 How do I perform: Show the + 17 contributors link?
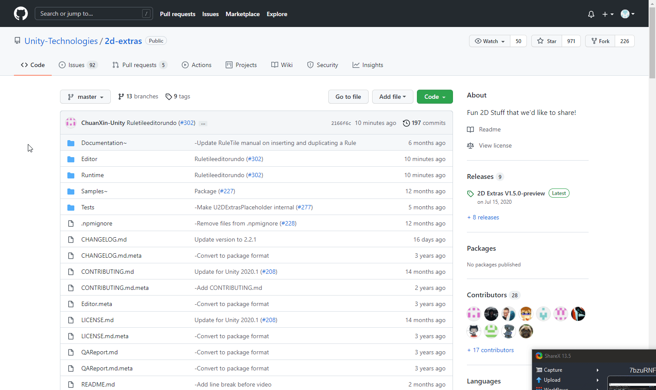click(x=490, y=350)
